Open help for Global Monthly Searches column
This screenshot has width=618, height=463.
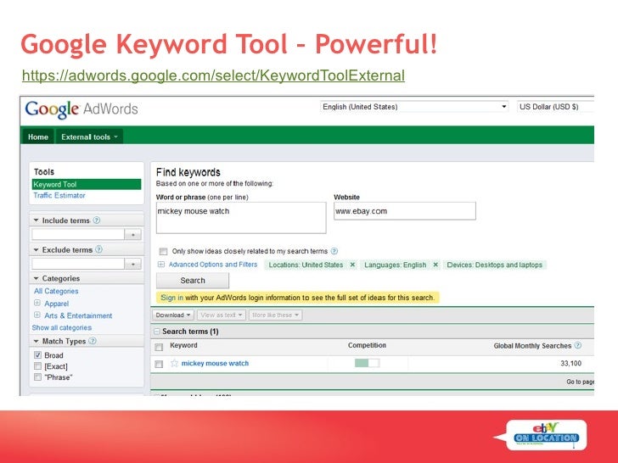(x=578, y=345)
